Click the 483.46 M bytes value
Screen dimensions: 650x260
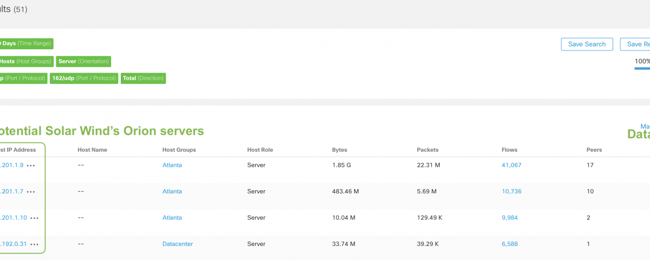pos(347,192)
